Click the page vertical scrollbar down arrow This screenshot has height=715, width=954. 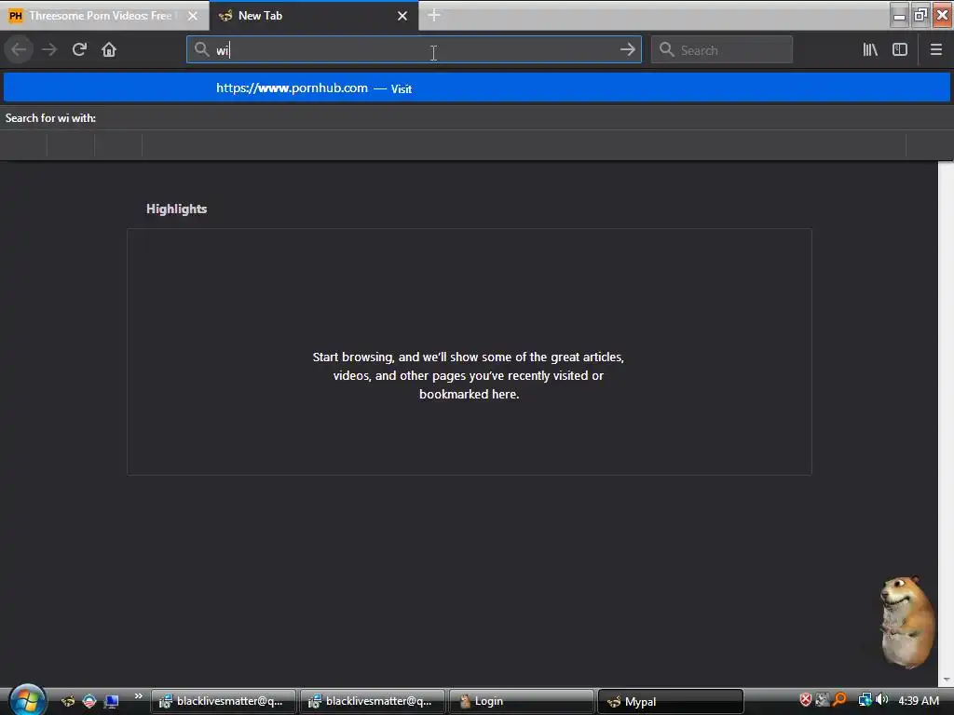946,679
